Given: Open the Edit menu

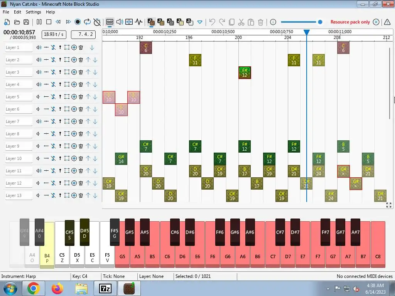Looking at the screenshot, I should (17, 12).
